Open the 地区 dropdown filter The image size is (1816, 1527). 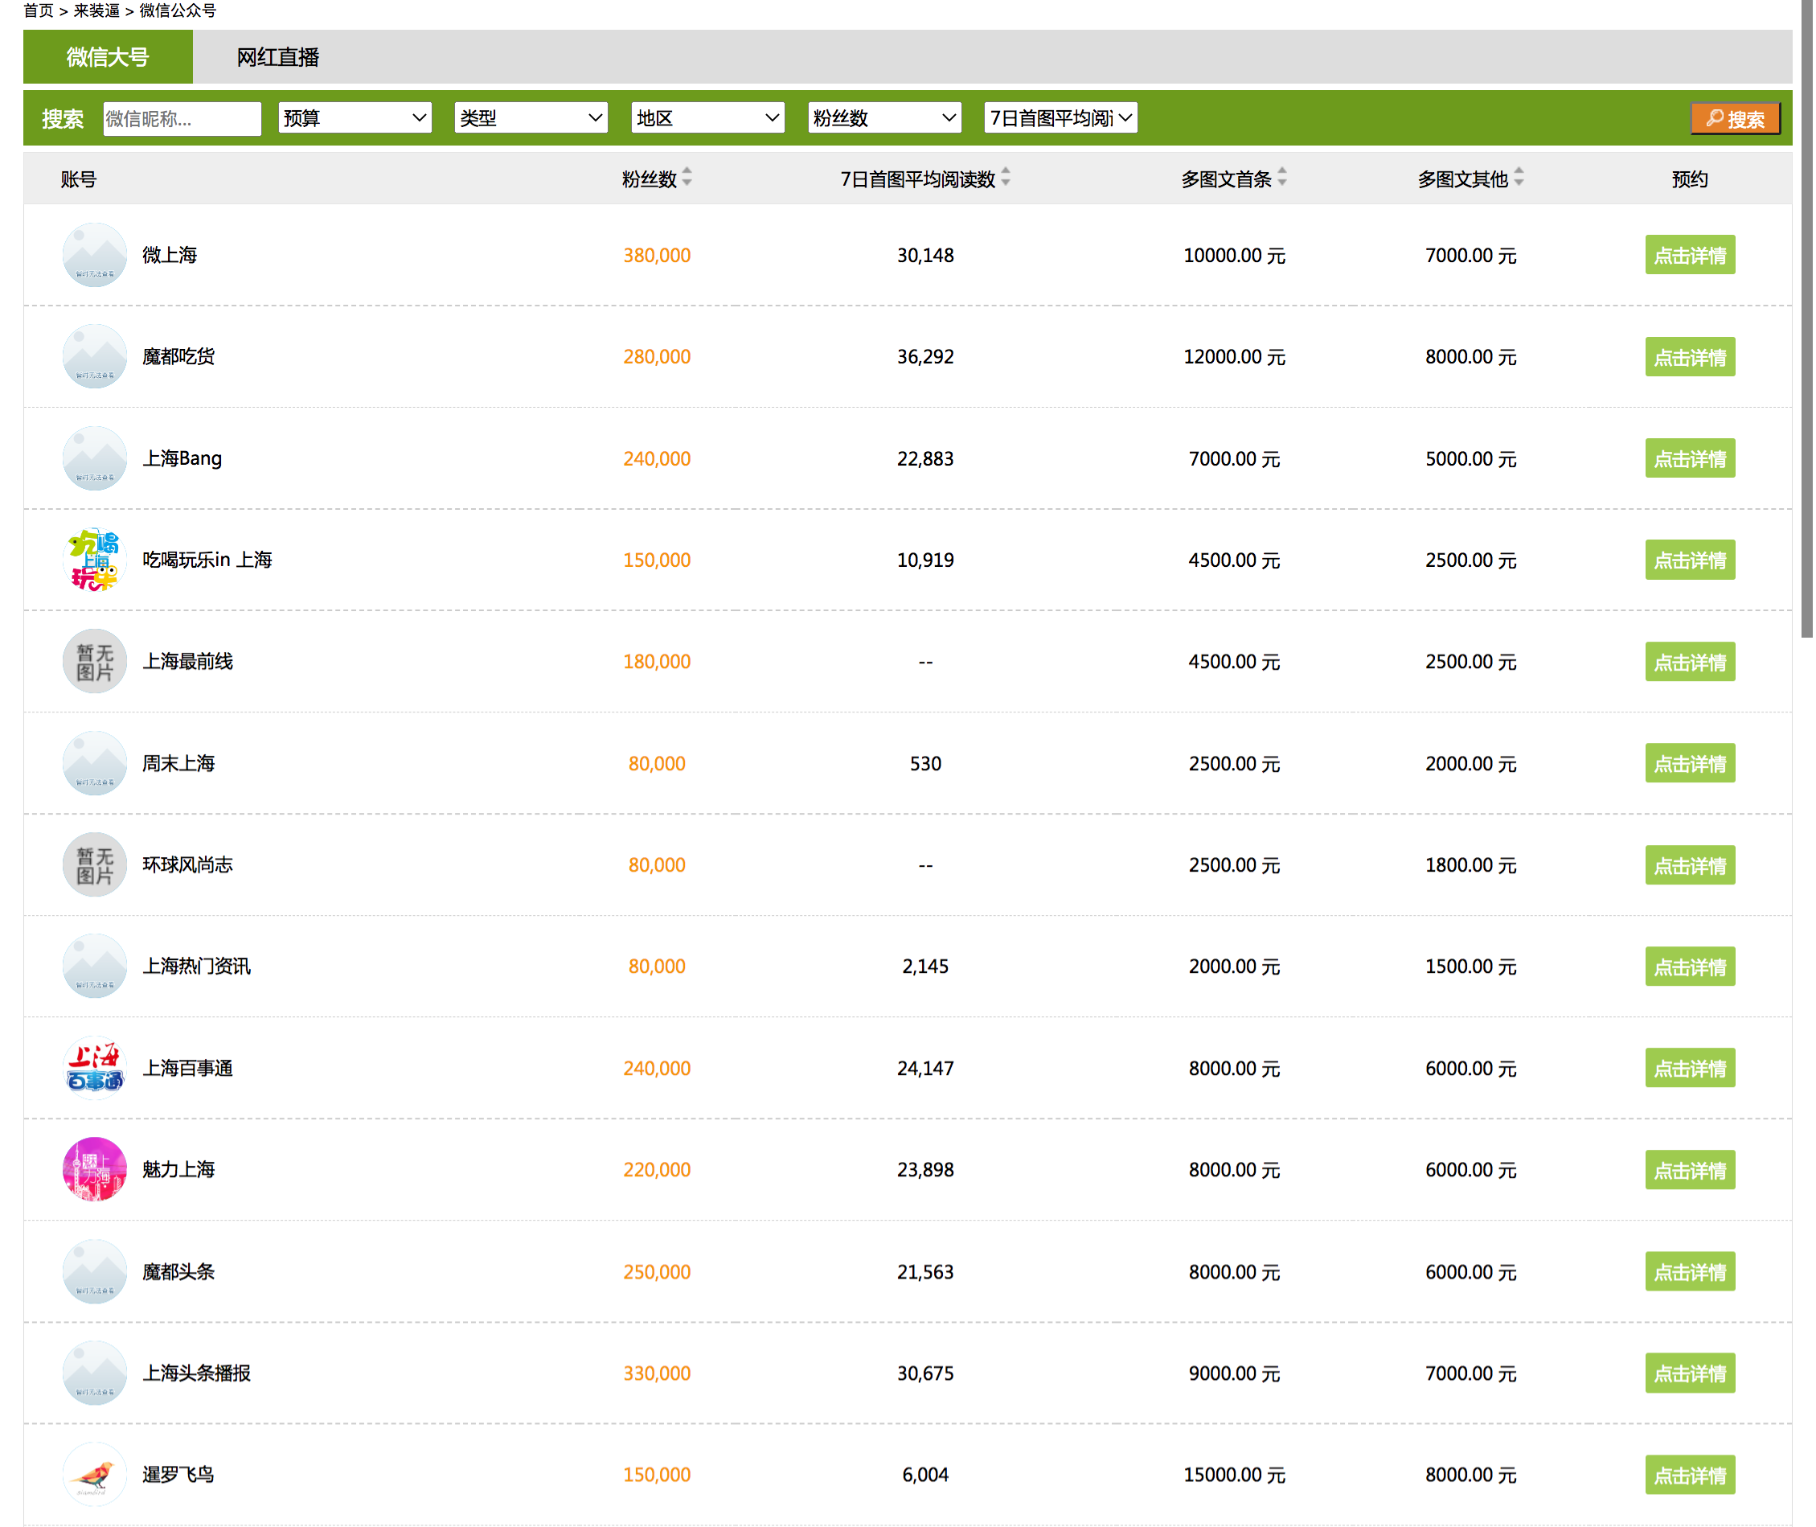[707, 117]
